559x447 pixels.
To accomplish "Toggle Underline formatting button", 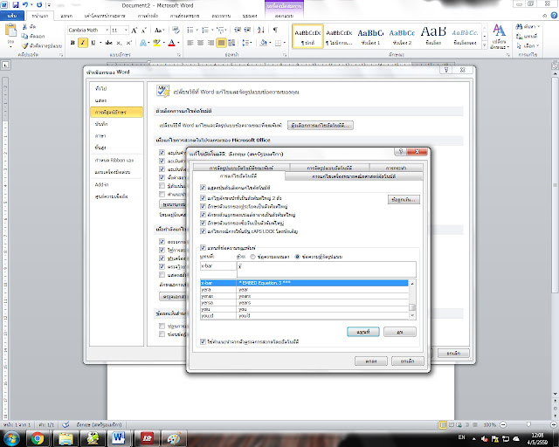I will tap(93, 43).
